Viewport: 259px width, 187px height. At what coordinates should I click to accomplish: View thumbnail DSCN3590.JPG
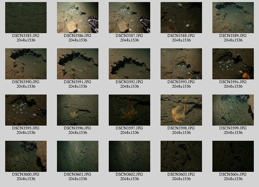[x=26, y=64]
